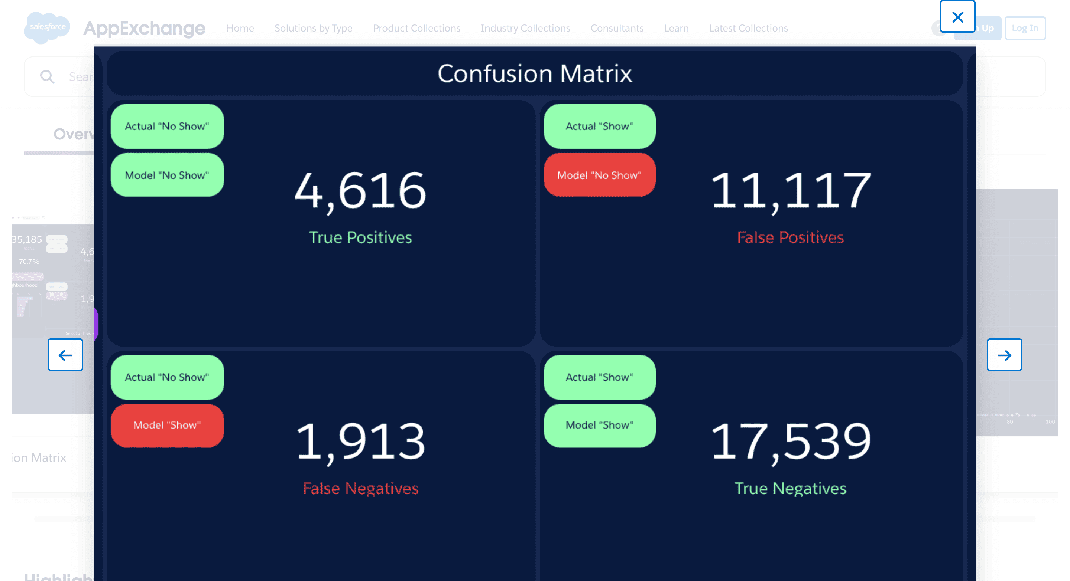1070x581 pixels.
Task: Expand Product Collections navigation item
Action: pos(416,28)
